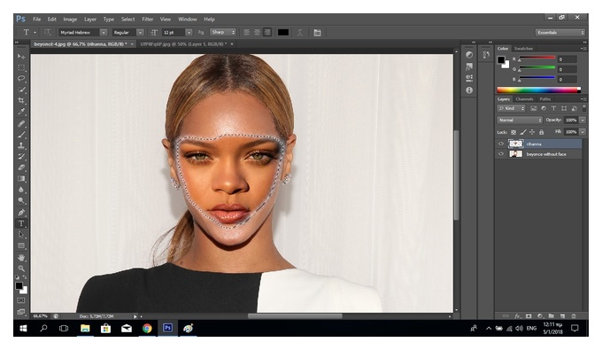
Task: Select the Dodge tool
Action: pyautogui.click(x=21, y=200)
